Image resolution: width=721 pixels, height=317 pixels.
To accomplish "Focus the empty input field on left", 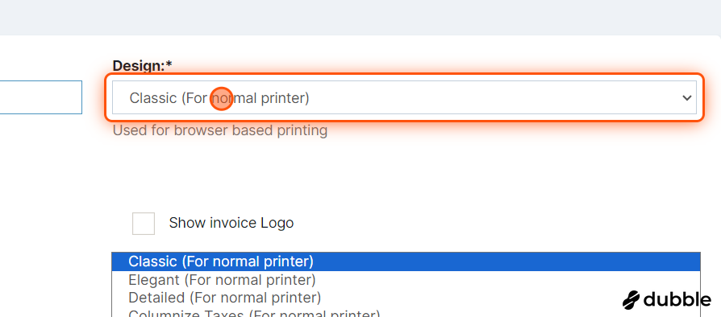I will (x=41, y=97).
